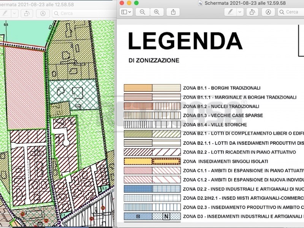Click the ZONA B1.4 - VILLE STORICHE label

[215, 125]
